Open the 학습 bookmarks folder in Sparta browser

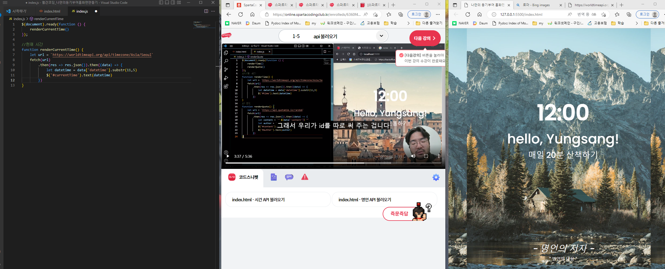(390, 23)
